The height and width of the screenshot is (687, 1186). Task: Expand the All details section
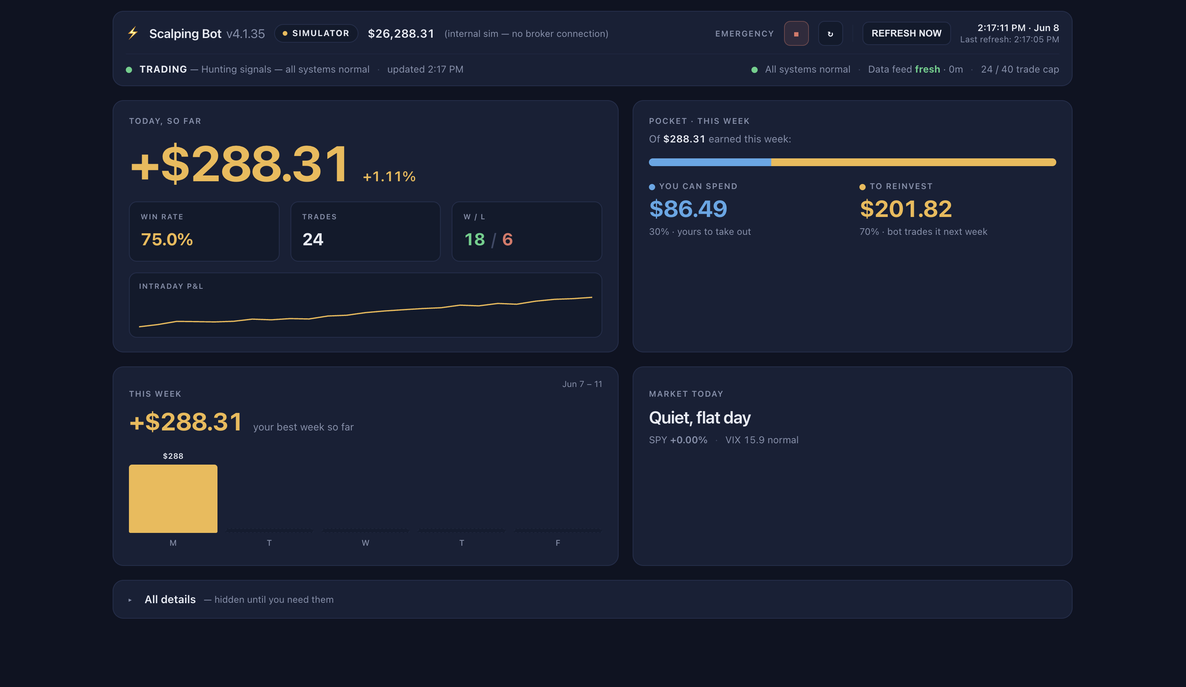pyautogui.click(x=592, y=599)
